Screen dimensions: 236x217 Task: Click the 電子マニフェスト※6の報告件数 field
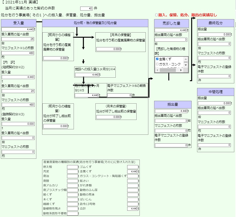click(119, 95)
